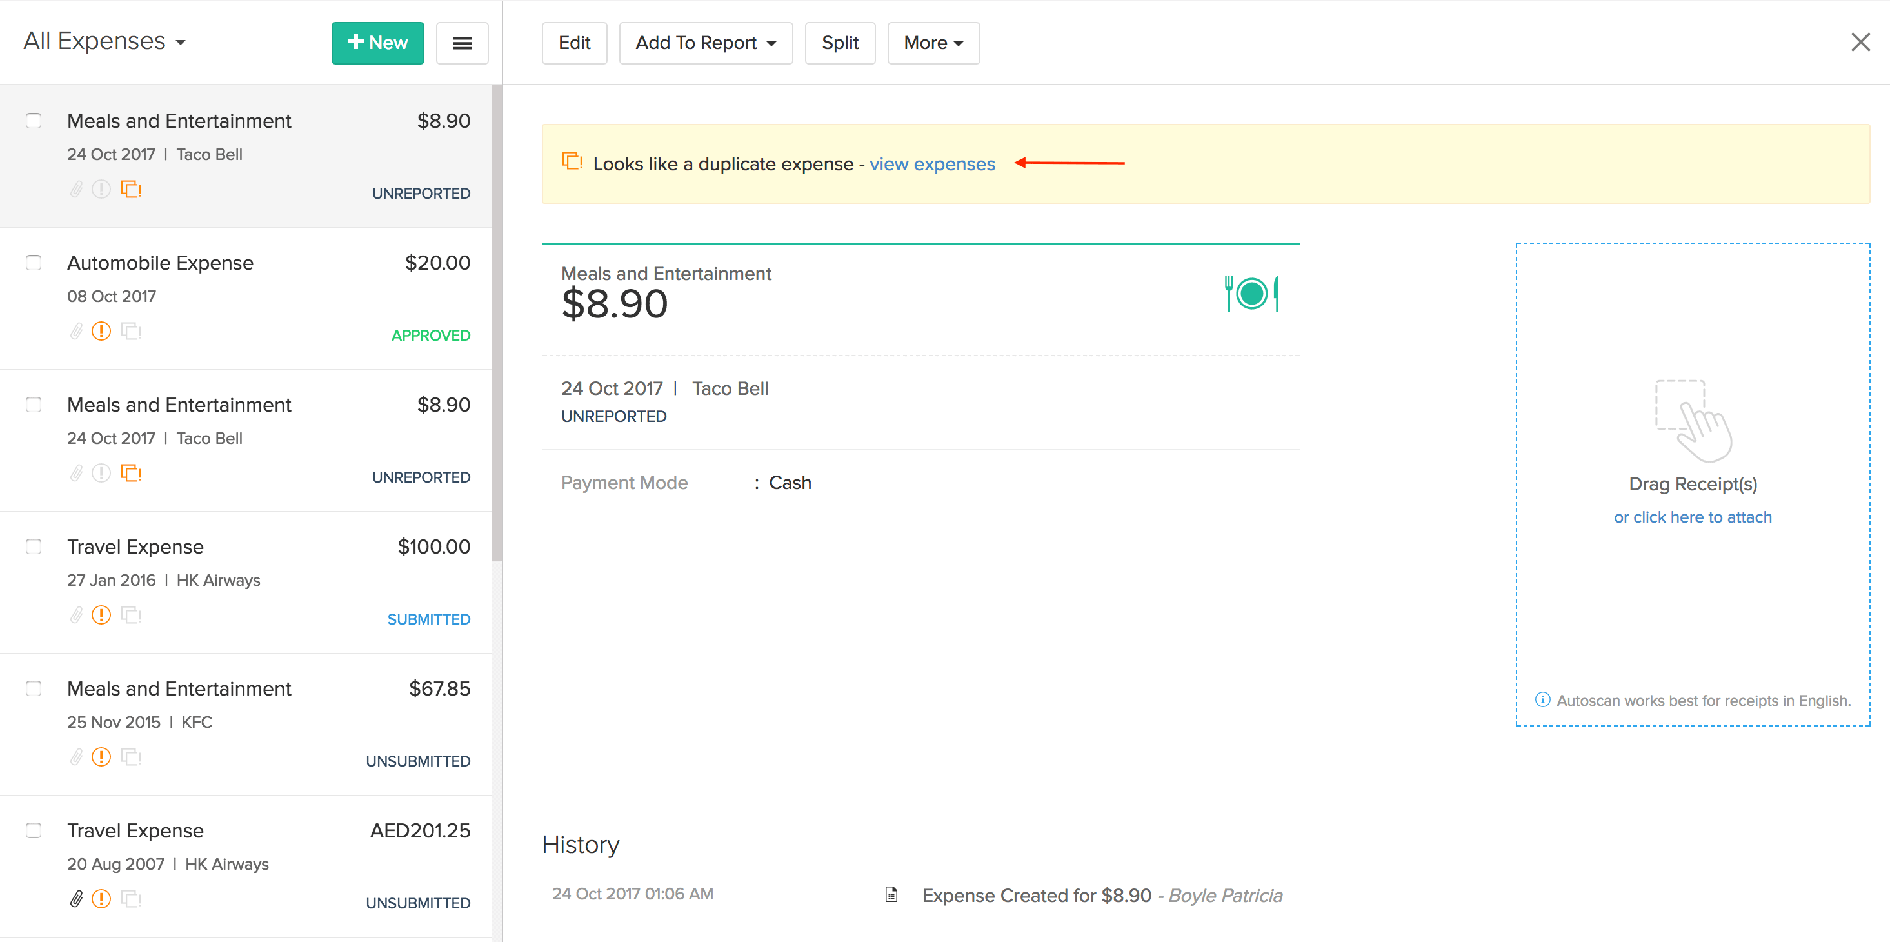Click the autoscan info icon

1542,699
